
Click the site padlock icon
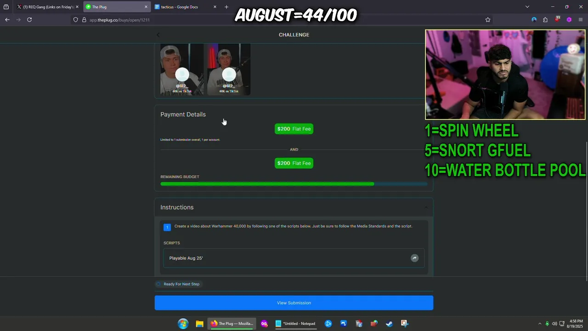84,20
